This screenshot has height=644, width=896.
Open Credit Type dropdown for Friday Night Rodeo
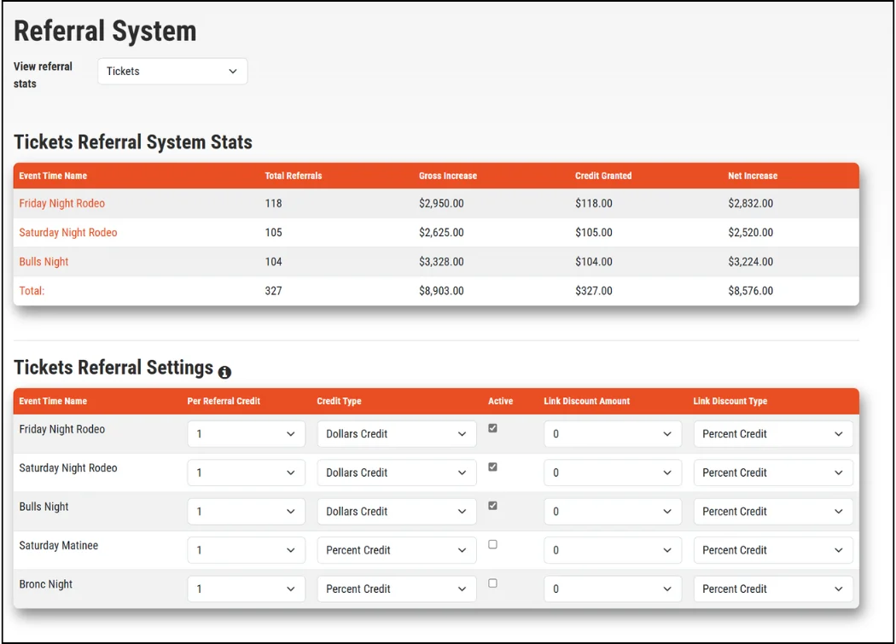pyautogui.click(x=397, y=434)
